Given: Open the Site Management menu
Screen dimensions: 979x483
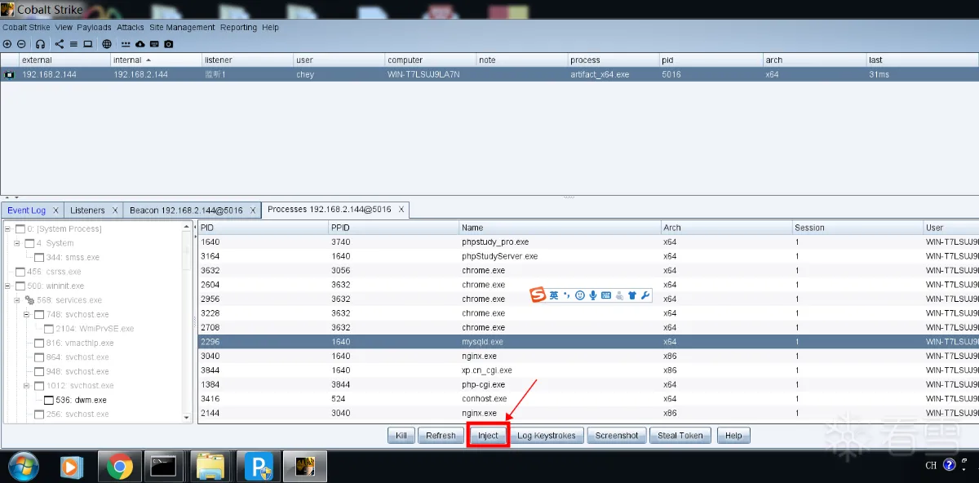Looking at the screenshot, I should 182,27.
